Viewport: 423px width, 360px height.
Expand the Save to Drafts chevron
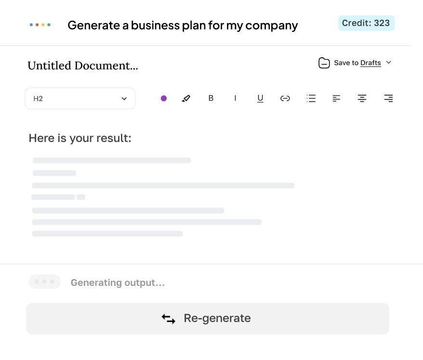pyautogui.click(x=389, y=63)
